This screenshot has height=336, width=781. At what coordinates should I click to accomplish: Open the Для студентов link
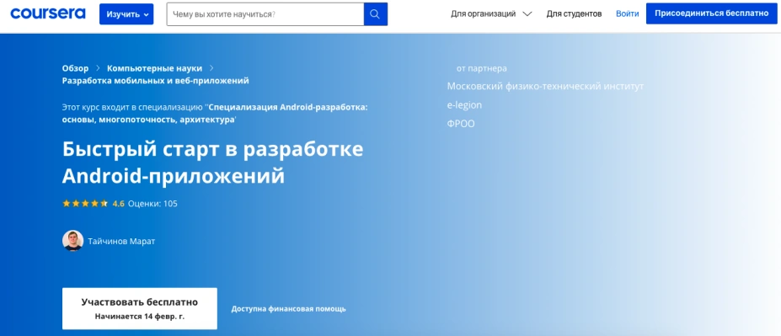[574, 14]
